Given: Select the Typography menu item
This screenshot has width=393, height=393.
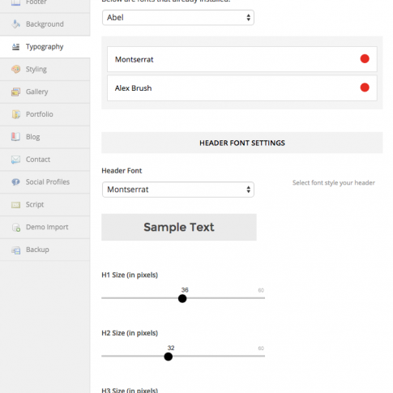Looking at the screenshot, I should (x=45, y=47).
